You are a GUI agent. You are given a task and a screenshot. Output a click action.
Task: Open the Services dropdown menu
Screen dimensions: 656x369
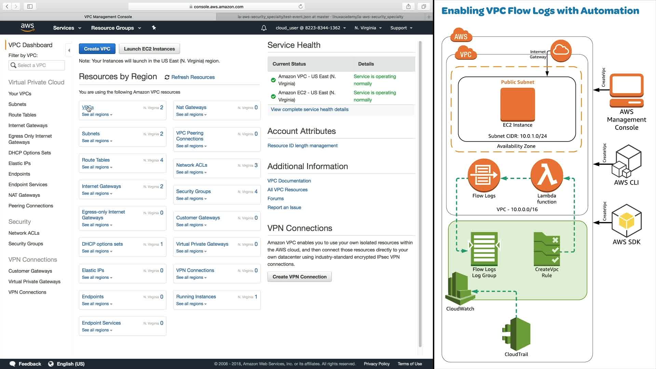(67, 28)
